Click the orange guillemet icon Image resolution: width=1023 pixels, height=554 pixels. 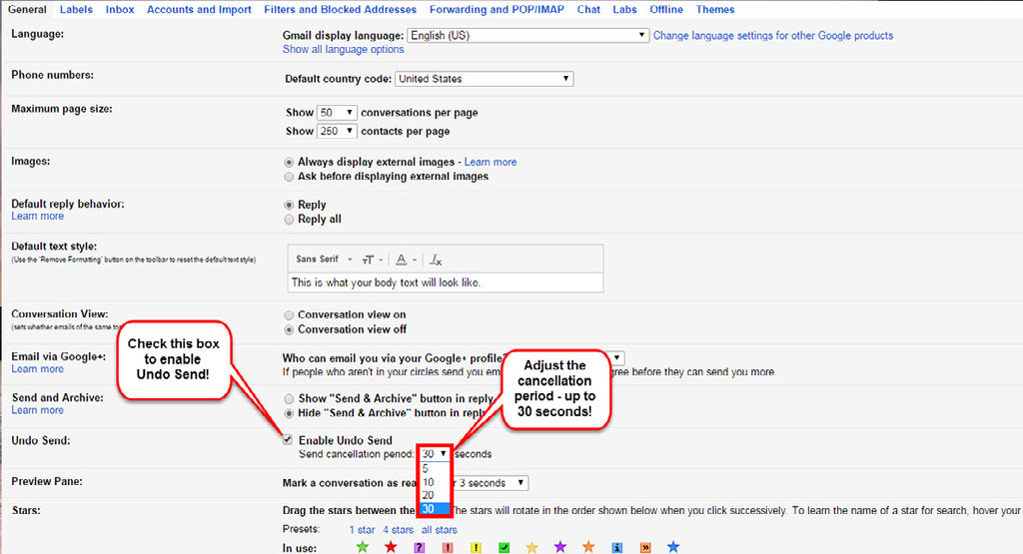pos(645,547)
